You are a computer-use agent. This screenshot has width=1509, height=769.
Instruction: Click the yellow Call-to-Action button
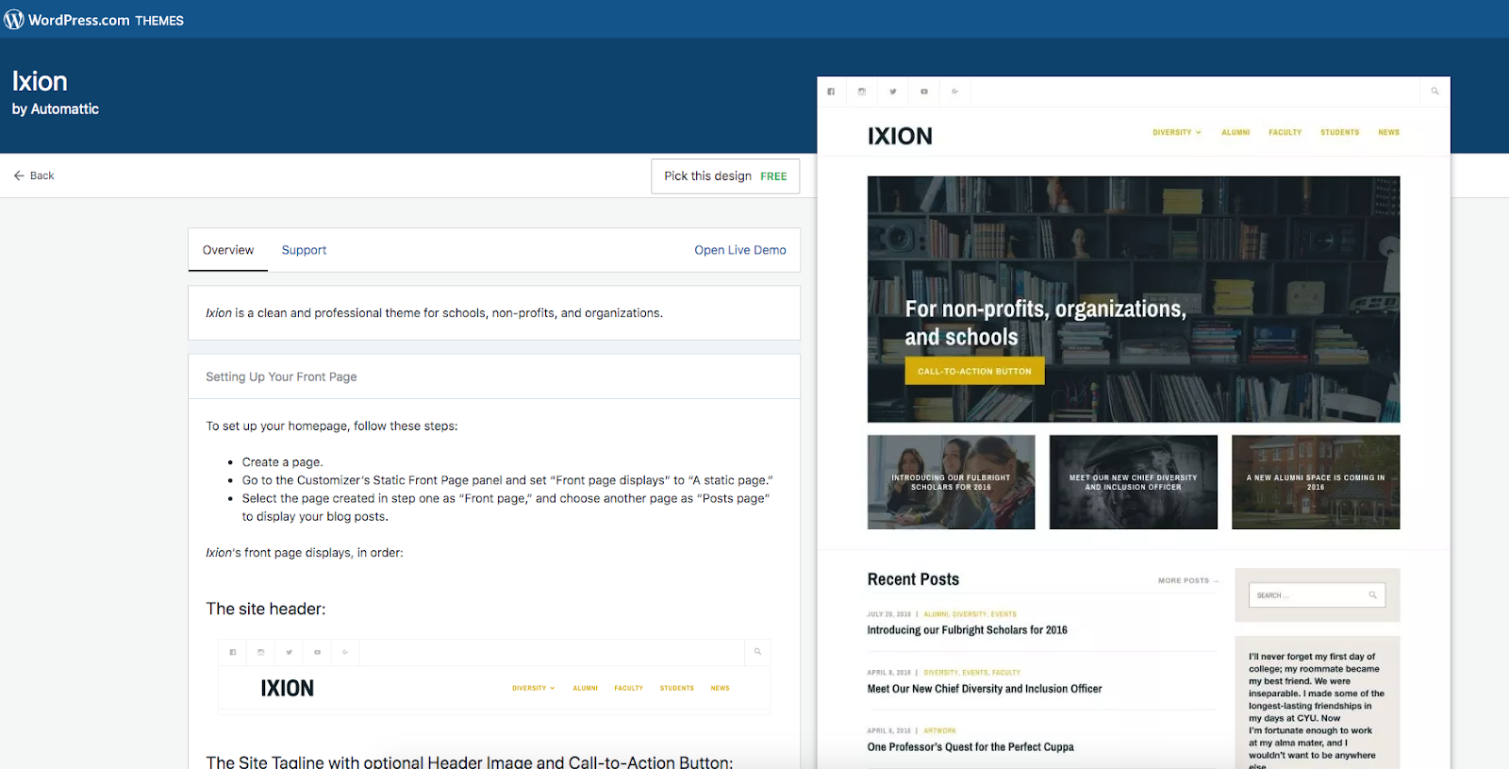point(974,371)
